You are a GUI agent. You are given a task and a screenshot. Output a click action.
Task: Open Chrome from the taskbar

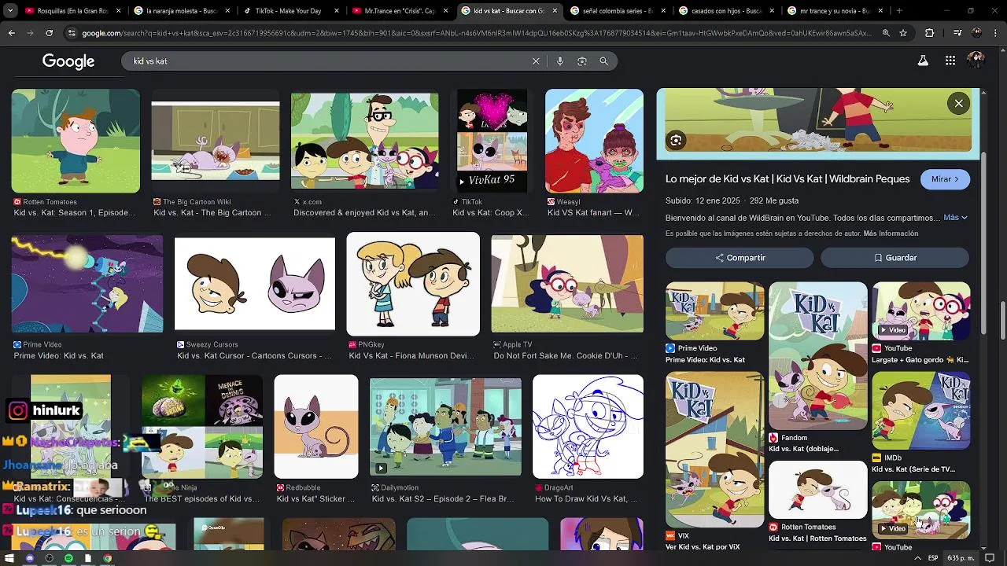coord(108,558)
